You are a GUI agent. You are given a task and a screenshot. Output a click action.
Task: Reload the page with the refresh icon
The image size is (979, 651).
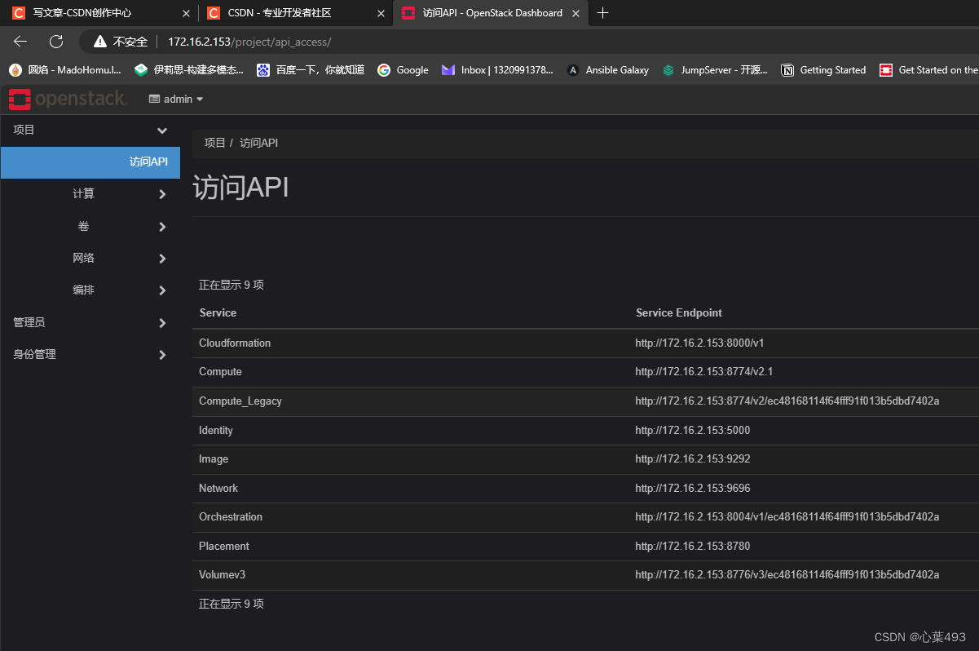pos(55,42)
